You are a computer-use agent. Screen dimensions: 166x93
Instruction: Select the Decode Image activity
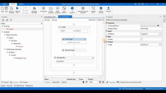click(74, 50)
